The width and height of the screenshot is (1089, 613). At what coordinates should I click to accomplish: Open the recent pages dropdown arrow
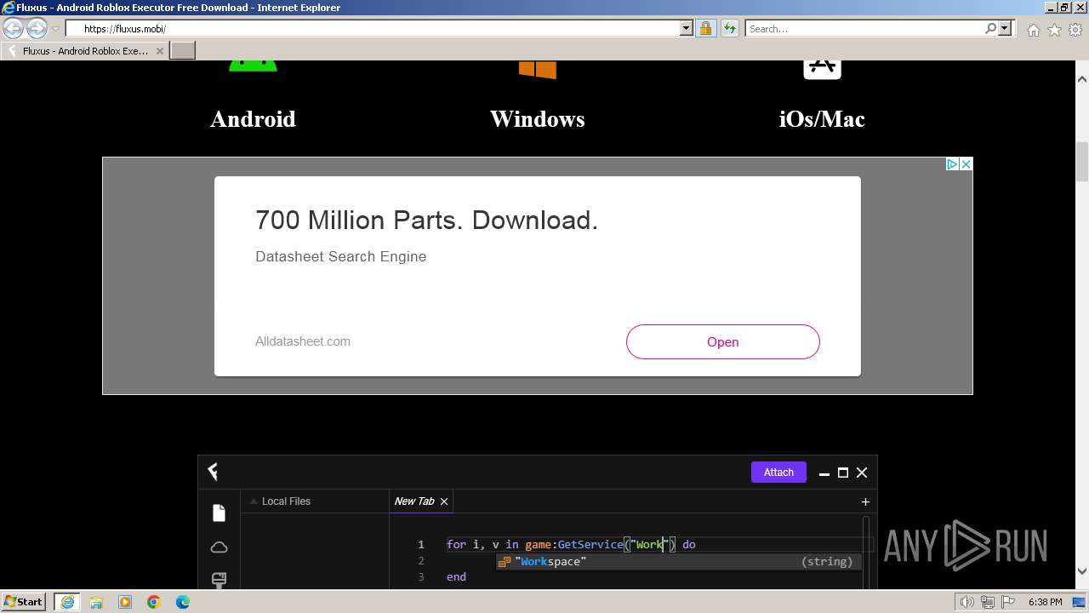[x=55, y=29]
